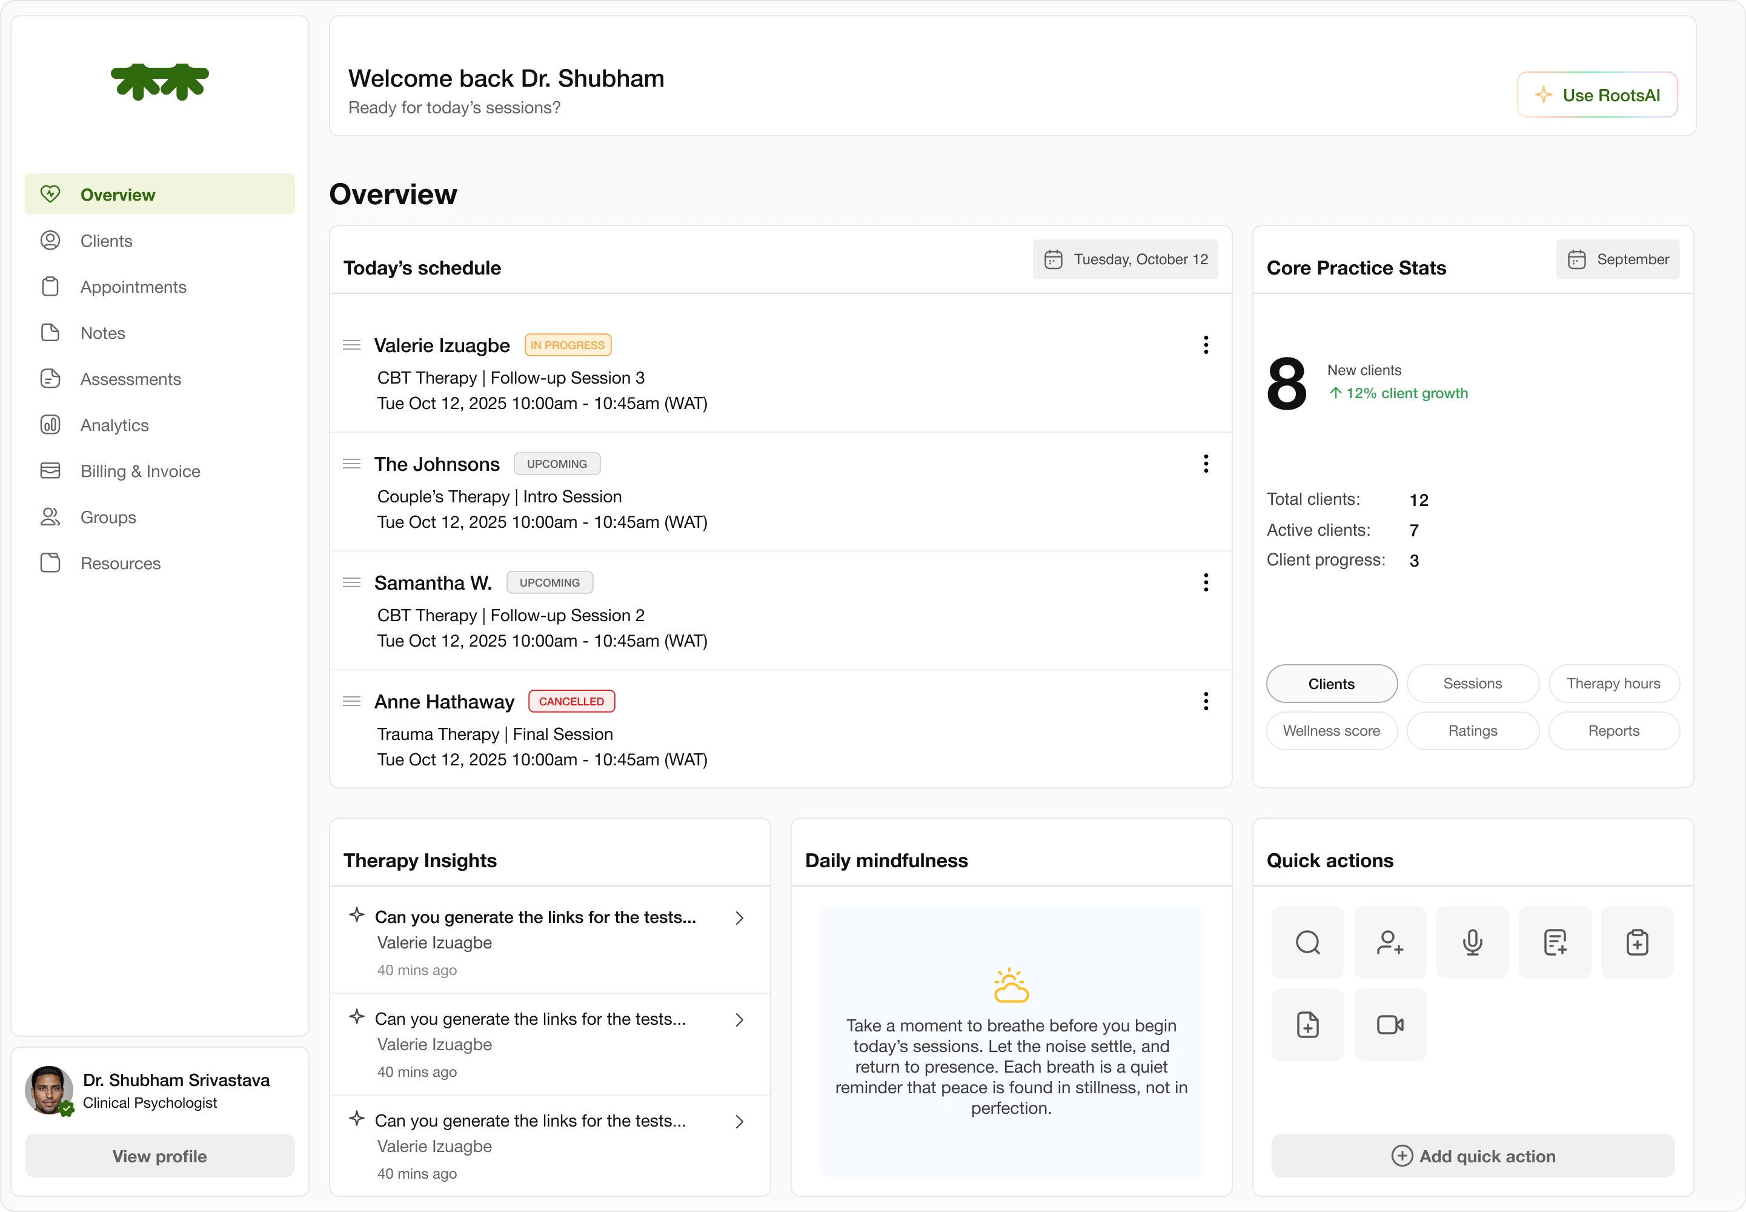Start a recording with the microphone quick action

(1472, 942)
